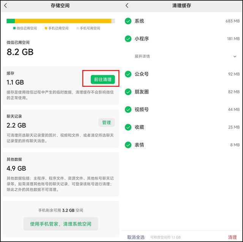Tap 取消全选 at the bottom

pyautogui.click(x=136, y=237)
